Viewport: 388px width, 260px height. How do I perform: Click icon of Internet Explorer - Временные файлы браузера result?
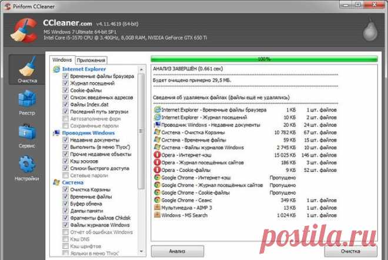[157, 110]
